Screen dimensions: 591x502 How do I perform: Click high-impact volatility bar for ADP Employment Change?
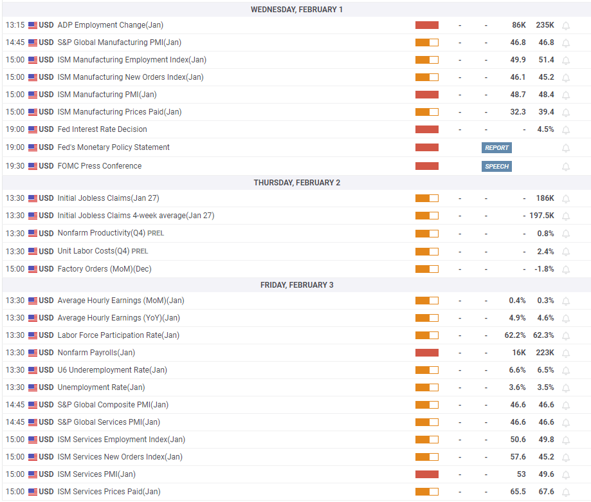click(x=426, y=25)
